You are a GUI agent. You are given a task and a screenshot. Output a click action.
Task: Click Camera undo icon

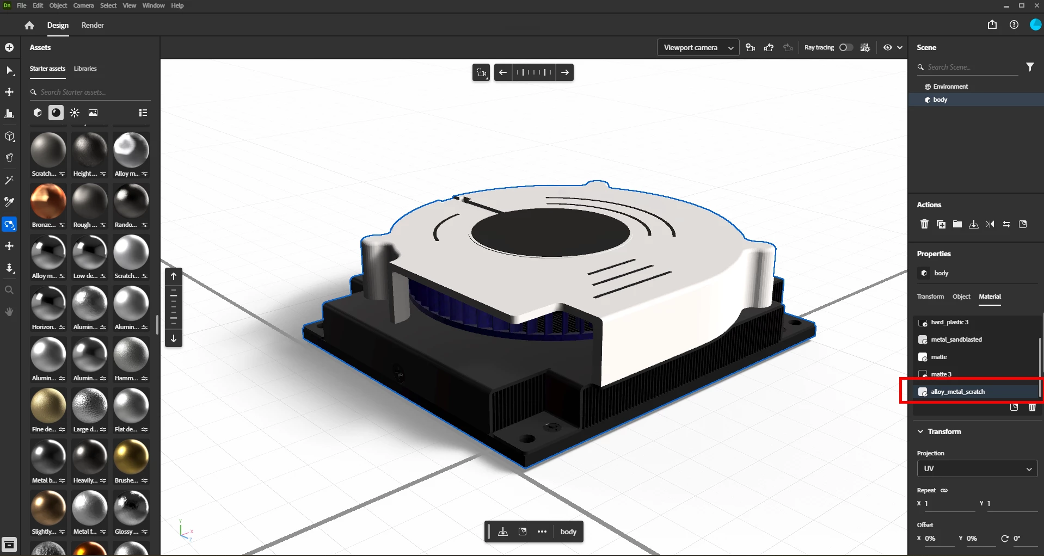click(x=769, y=47)
